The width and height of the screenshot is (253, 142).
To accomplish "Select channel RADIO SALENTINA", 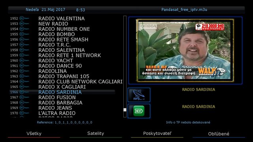I will [x=62, y=50].
